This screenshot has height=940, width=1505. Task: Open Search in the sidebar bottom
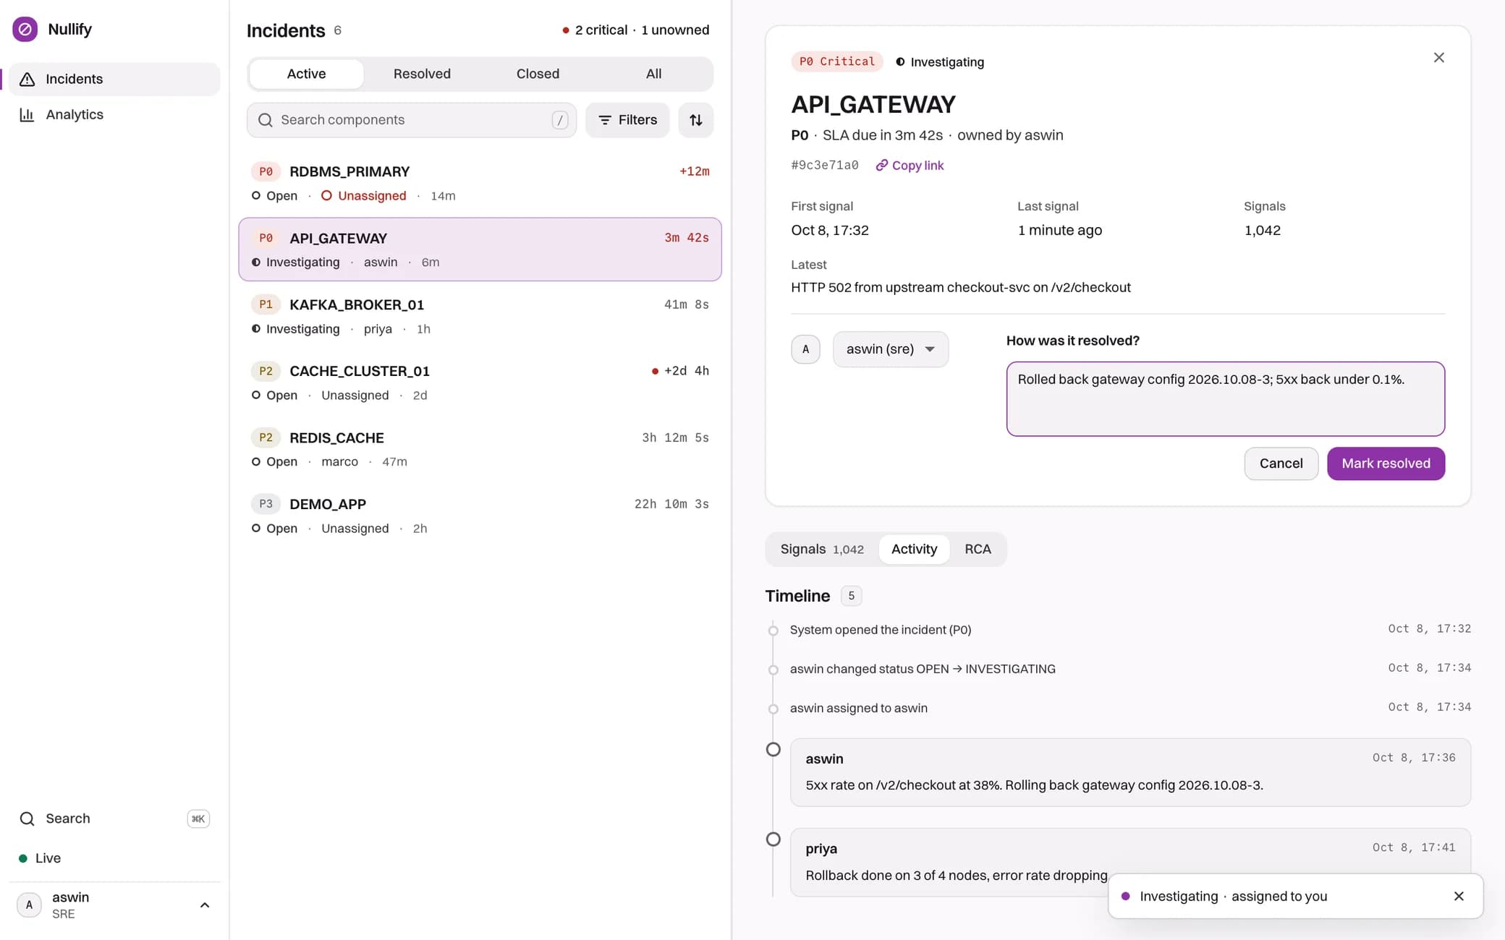pyautogui.click(x=114, y=819)
